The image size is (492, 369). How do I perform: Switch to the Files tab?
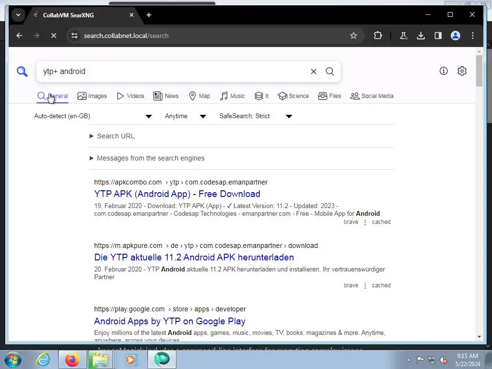tap(330, 96)
